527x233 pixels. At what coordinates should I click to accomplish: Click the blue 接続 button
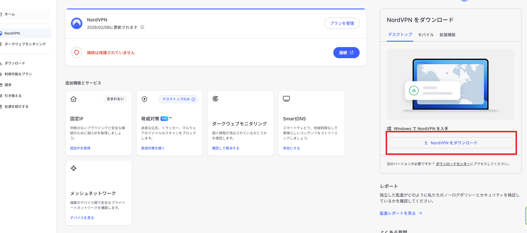[346, 53]
